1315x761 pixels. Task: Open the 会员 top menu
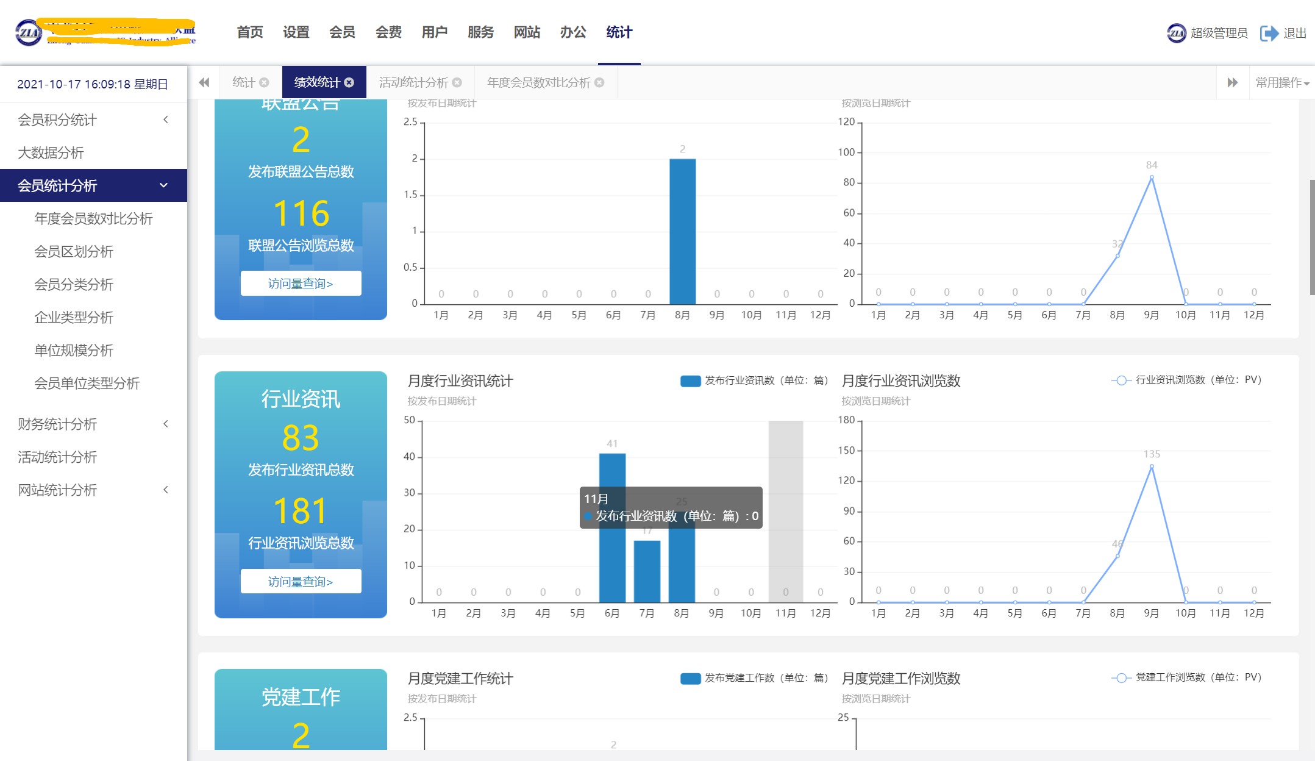pyautogui.click(x=342, y=32)
